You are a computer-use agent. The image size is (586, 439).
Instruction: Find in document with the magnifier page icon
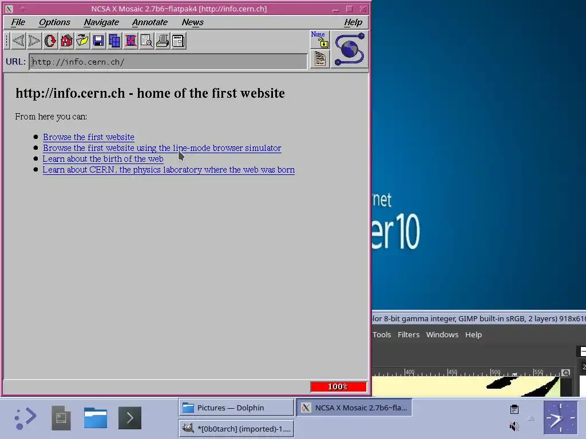click(x=146, y=41)
